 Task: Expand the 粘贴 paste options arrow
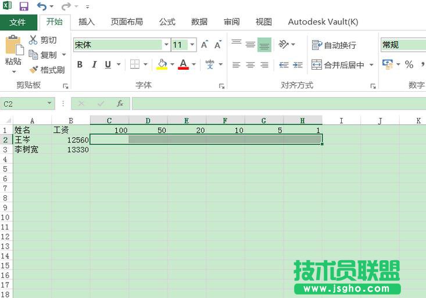14,72
